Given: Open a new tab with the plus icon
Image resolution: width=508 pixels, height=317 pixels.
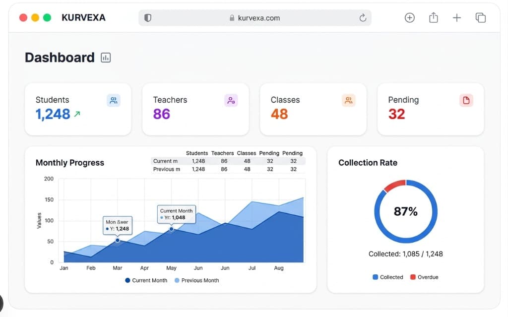Looking at the screenshot, I should click(x=457, y=17).
